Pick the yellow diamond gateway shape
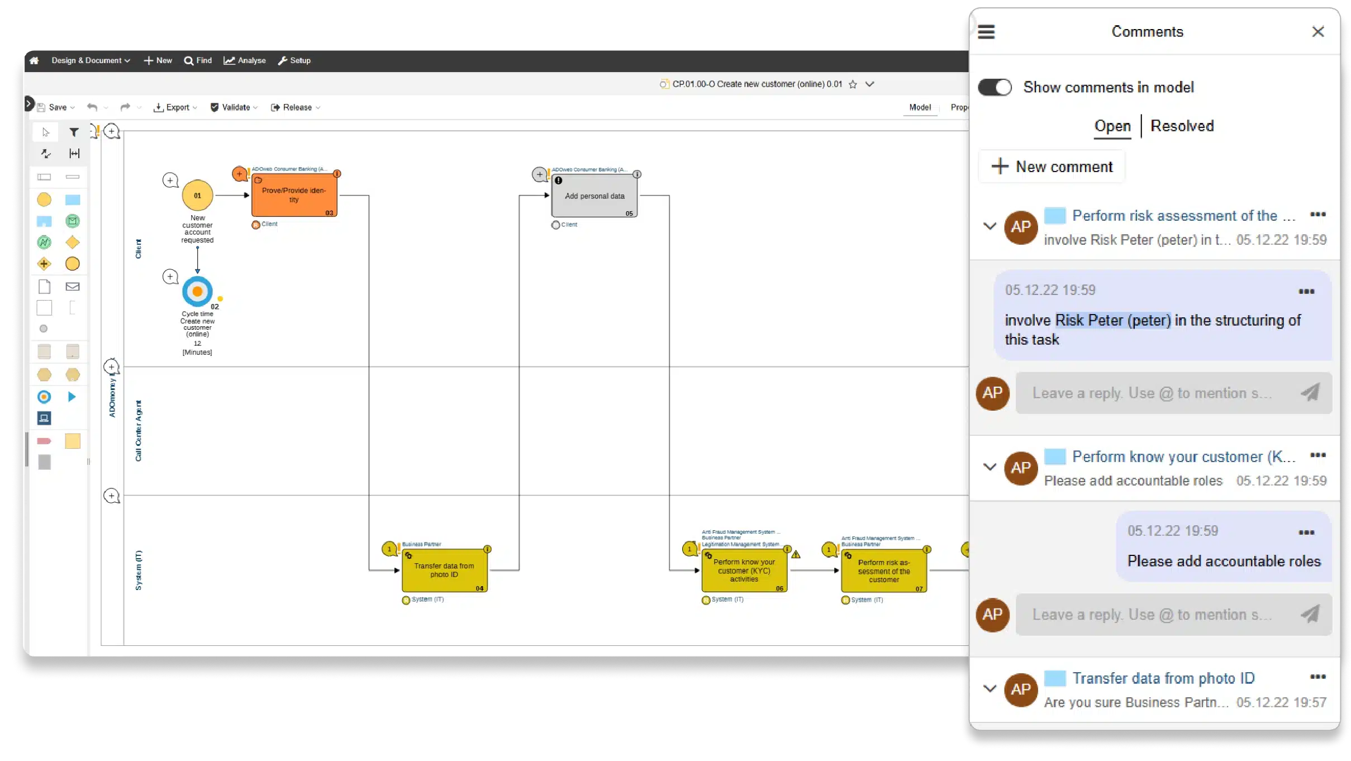This screenshot has width=1351, height=761. click(x=73, y=242)
